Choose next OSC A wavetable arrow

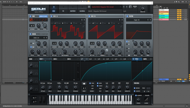(84, 20)
